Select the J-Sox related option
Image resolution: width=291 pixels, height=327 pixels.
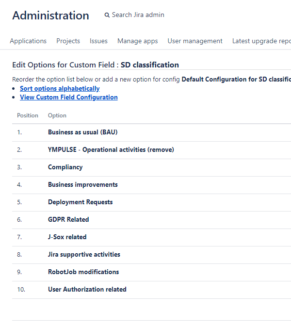(x=67, y=237)
